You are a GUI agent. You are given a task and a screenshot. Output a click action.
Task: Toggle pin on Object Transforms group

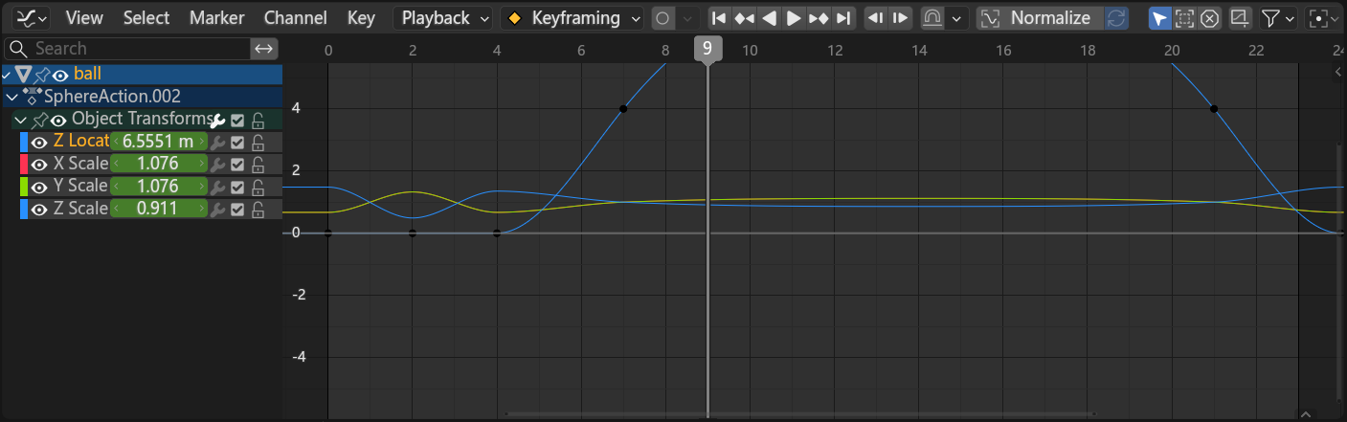click(39, 120)
